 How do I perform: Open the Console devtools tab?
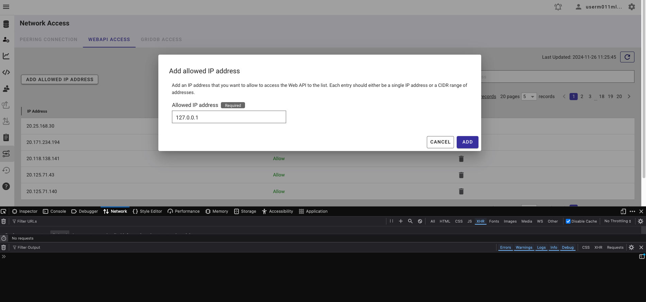55,211
